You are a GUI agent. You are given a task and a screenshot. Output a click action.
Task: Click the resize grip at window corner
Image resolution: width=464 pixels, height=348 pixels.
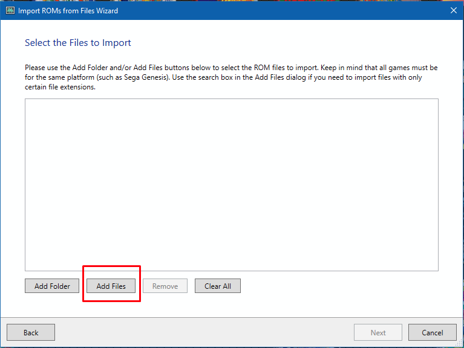pyautogui.click(x=459, y=343)
